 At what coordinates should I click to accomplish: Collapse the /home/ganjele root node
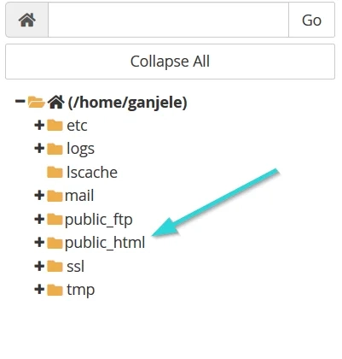[20, 101]
